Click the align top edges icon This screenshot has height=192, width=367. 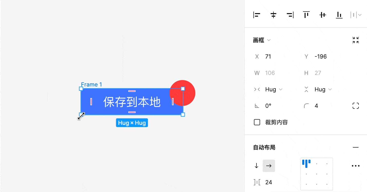click(306, 15)
